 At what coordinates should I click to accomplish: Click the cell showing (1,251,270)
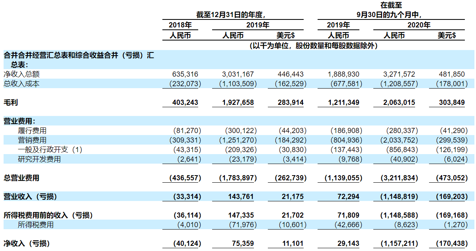tap(238, 140)
